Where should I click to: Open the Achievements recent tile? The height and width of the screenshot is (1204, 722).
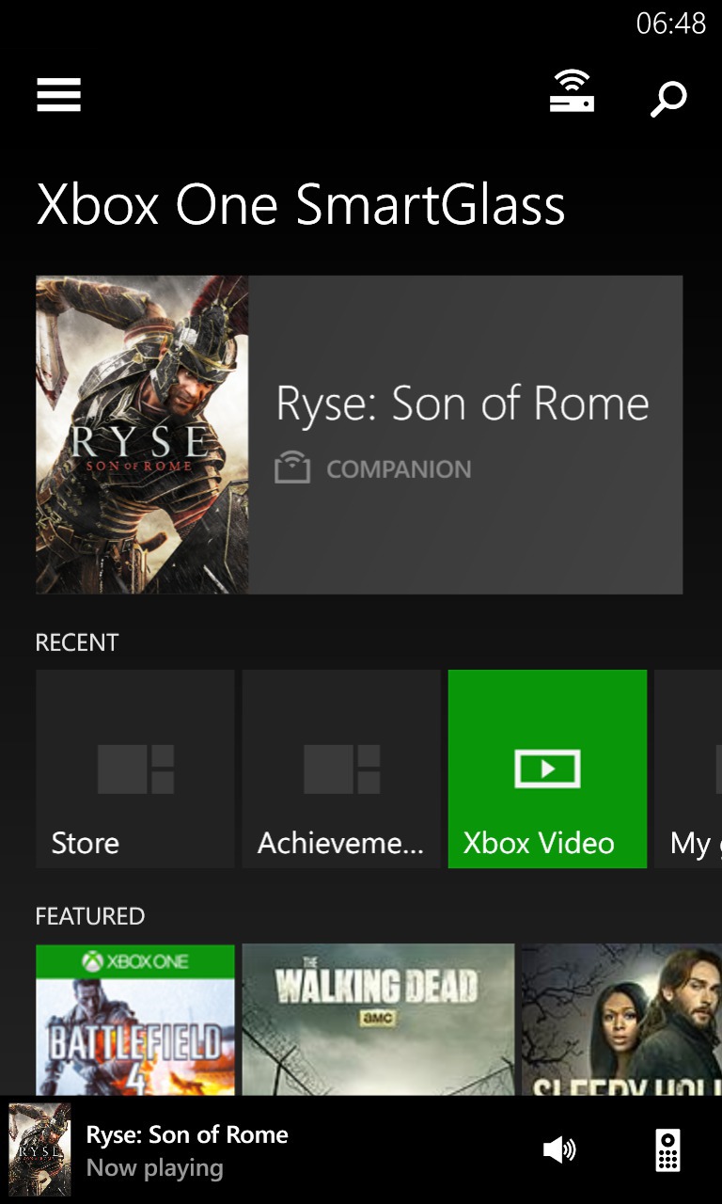341,768
